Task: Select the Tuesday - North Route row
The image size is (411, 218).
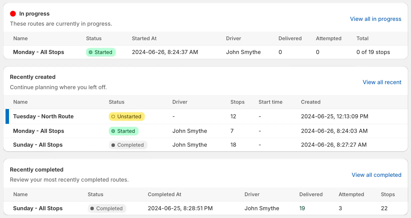Action: click(205, 116)
